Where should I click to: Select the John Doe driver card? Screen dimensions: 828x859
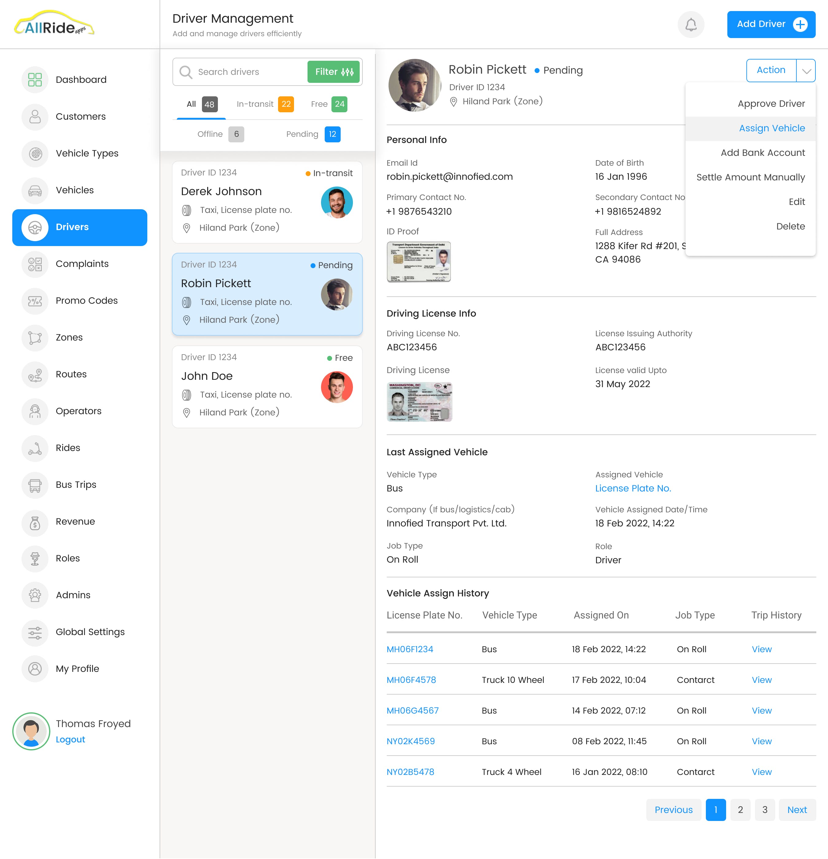tap(267, 387)
